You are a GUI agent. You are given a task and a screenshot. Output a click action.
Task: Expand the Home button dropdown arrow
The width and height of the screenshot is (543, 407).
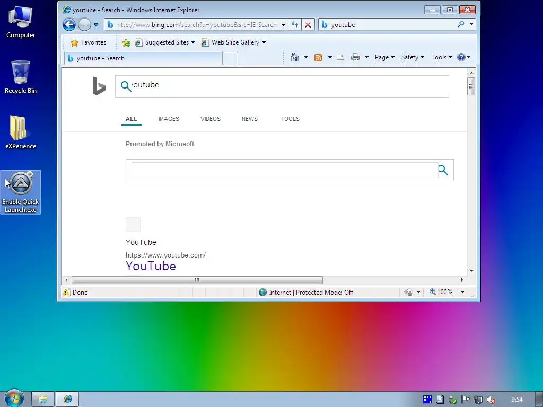(306, 57)
